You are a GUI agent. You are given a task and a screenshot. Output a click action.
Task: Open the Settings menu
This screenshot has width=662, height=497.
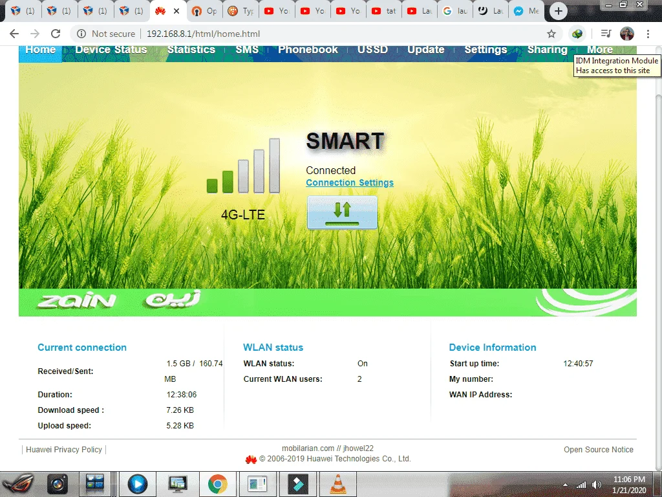click(486, 50)
